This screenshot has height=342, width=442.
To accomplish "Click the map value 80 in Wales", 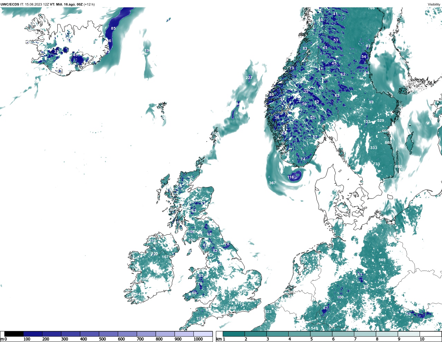I will click(x=194, y=293).
